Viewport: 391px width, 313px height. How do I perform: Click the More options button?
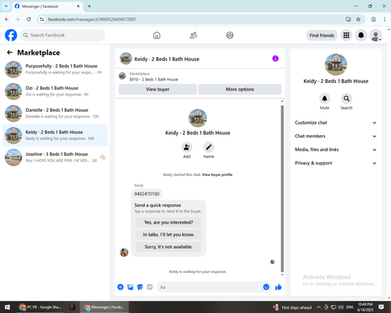pos(240,89)
